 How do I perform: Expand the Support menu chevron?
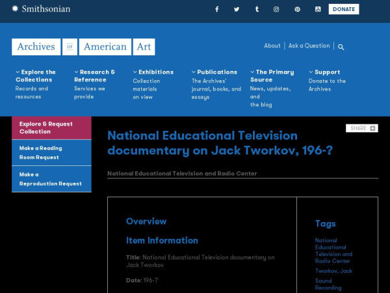pyautogui.click(x=311, y=72)
